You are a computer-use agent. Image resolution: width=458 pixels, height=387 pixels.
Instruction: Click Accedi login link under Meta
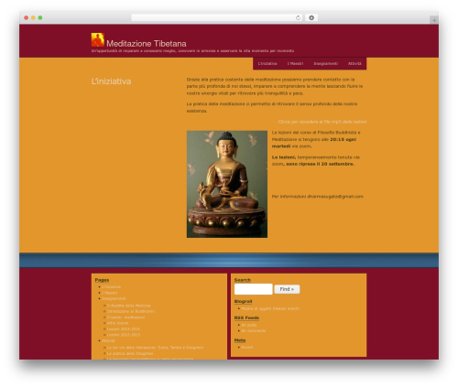[246, 347]
